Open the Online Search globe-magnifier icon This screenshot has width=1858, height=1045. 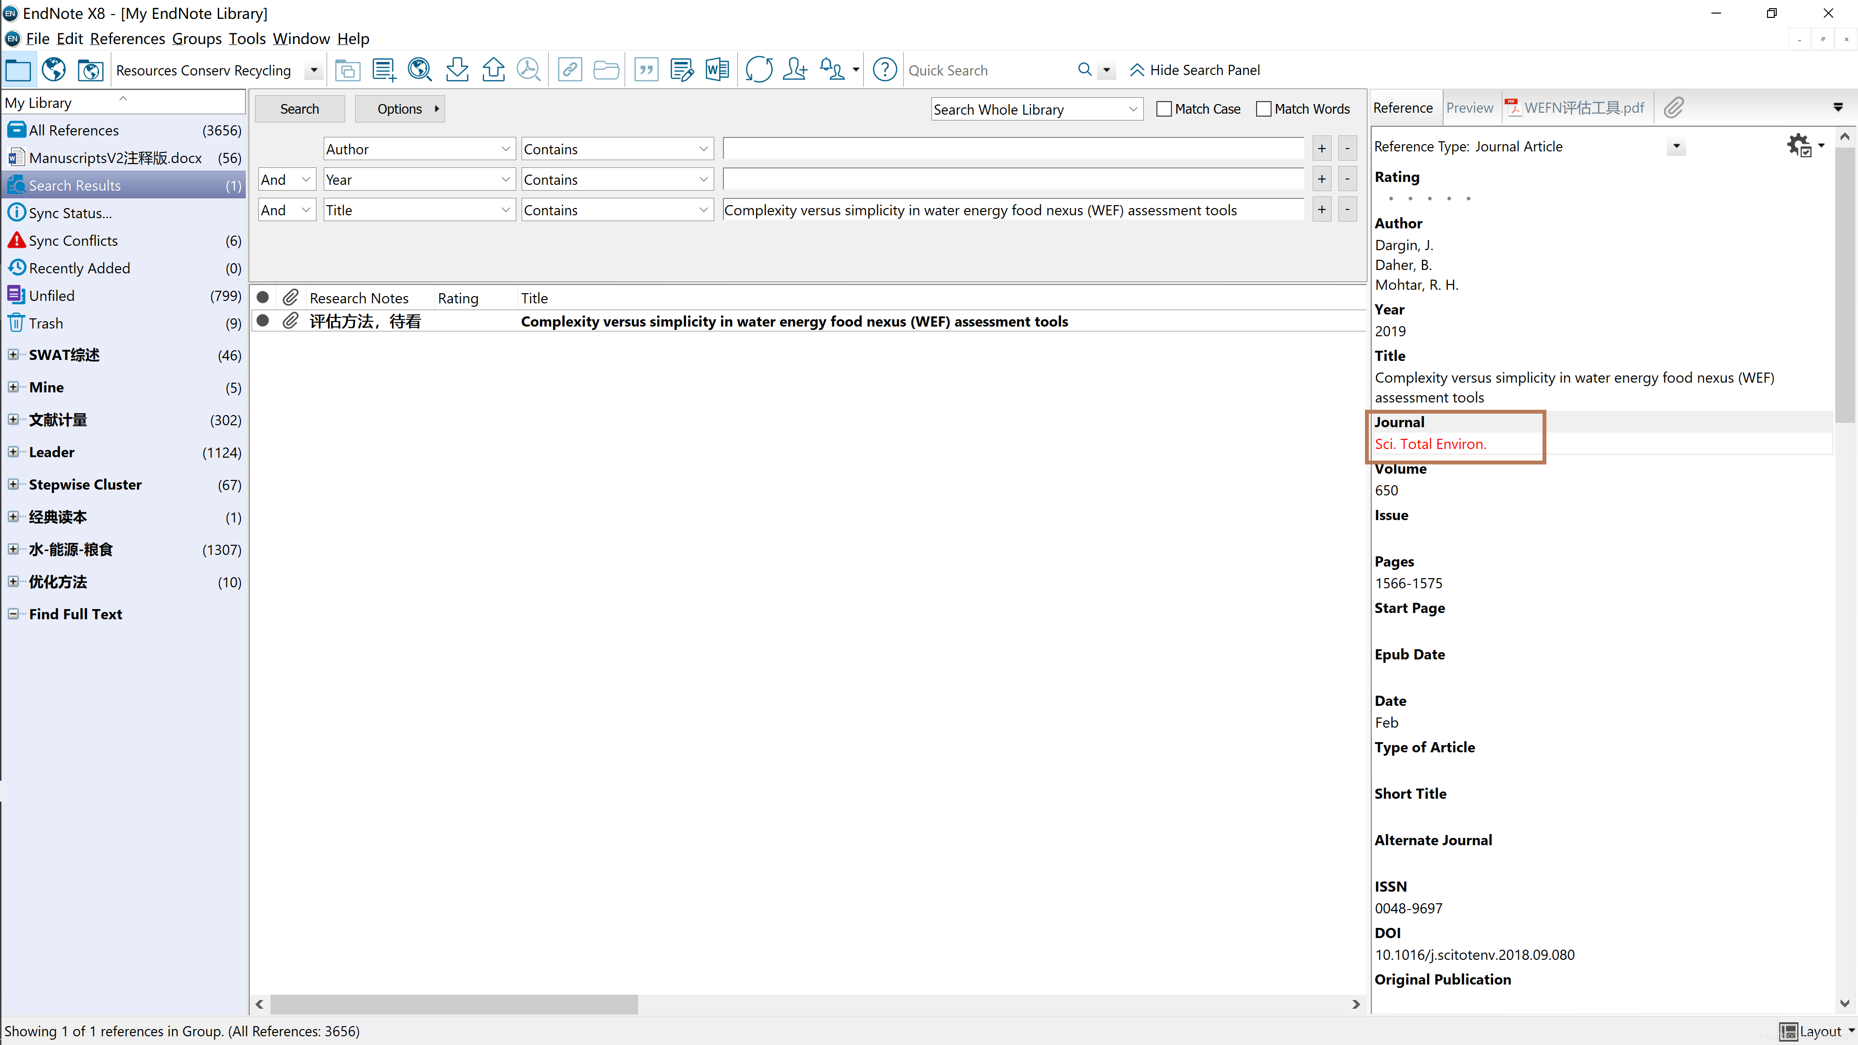point(419,70)
